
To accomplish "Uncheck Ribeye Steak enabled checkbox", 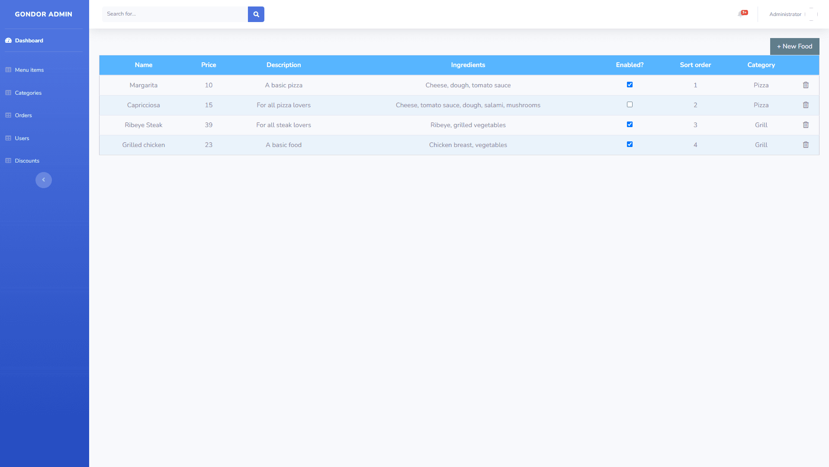I will [630, 125].
